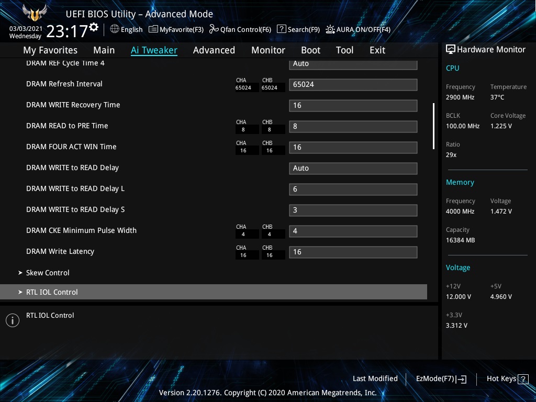
Task: Click the memory voltage 1.472 V value
Action: click(x=501, y=211)
